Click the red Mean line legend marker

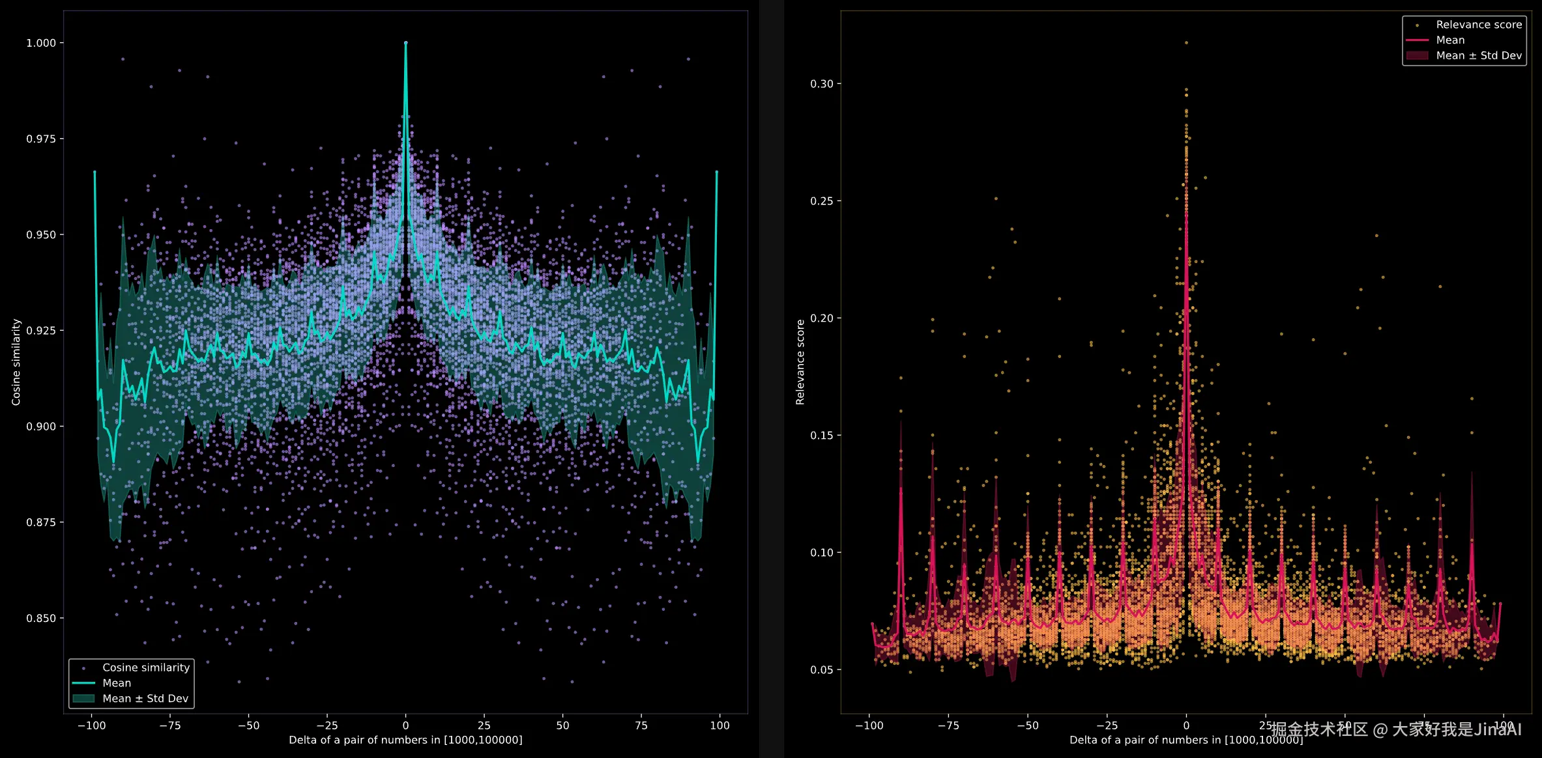pyautogui.click(x=1417, y=40)
